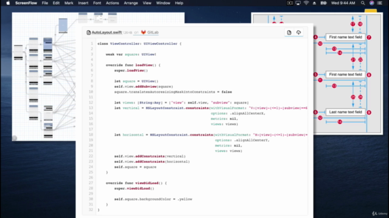The width and height of the screenshot is (389, 218).
Task: Click the file icon beside AutoLayout.swift
Action: click(x=89, y=32)
